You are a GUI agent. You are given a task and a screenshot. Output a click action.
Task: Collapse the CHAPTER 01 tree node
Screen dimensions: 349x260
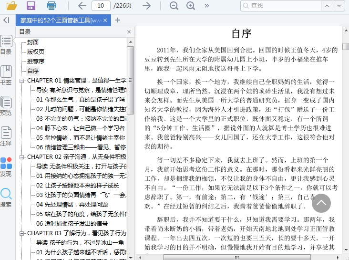coord(22,81)
